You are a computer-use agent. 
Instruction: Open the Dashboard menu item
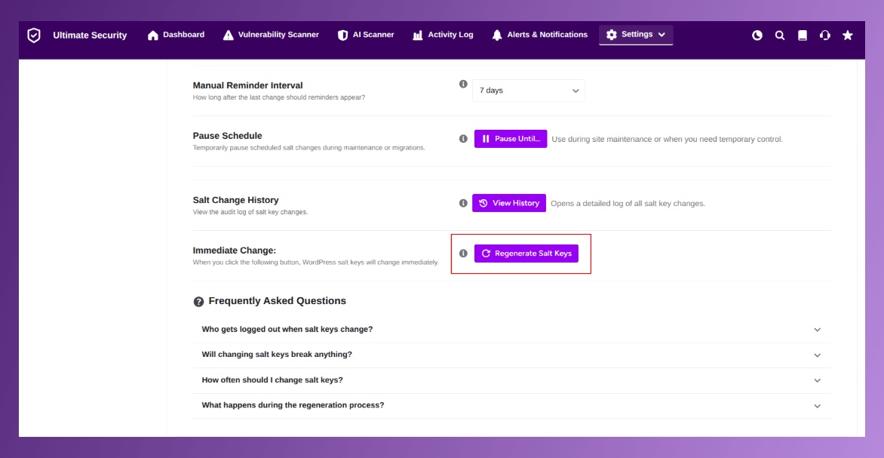[x=176, y=35]
